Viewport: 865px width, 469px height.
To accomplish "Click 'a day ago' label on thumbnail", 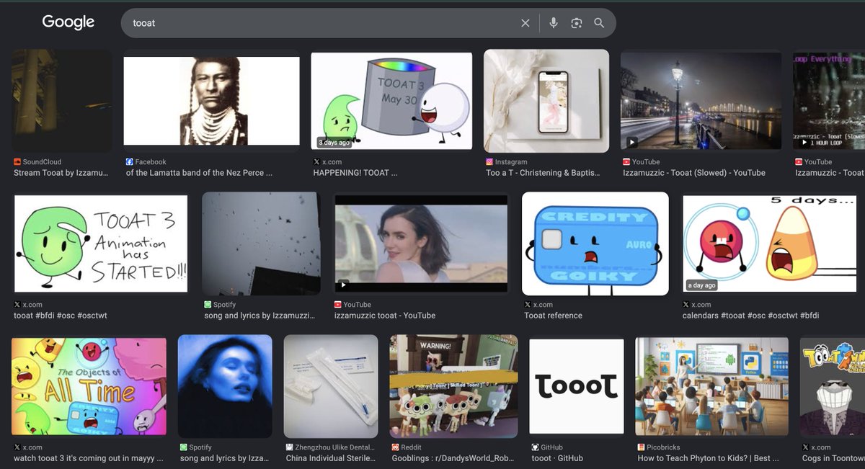I will point(702,285).
